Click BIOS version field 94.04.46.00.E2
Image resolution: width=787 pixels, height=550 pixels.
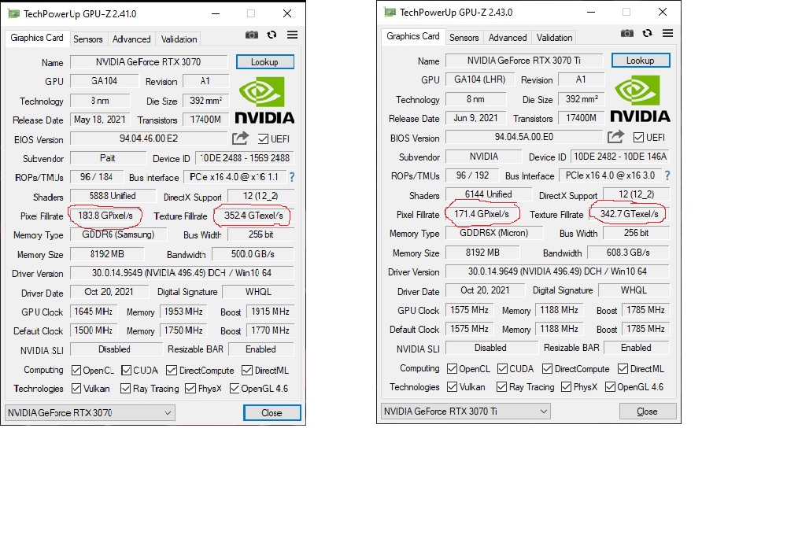pos(149,138)
